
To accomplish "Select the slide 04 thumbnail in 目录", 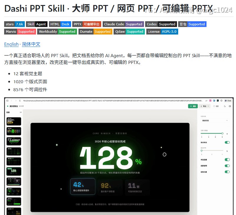I will (14, 151).
